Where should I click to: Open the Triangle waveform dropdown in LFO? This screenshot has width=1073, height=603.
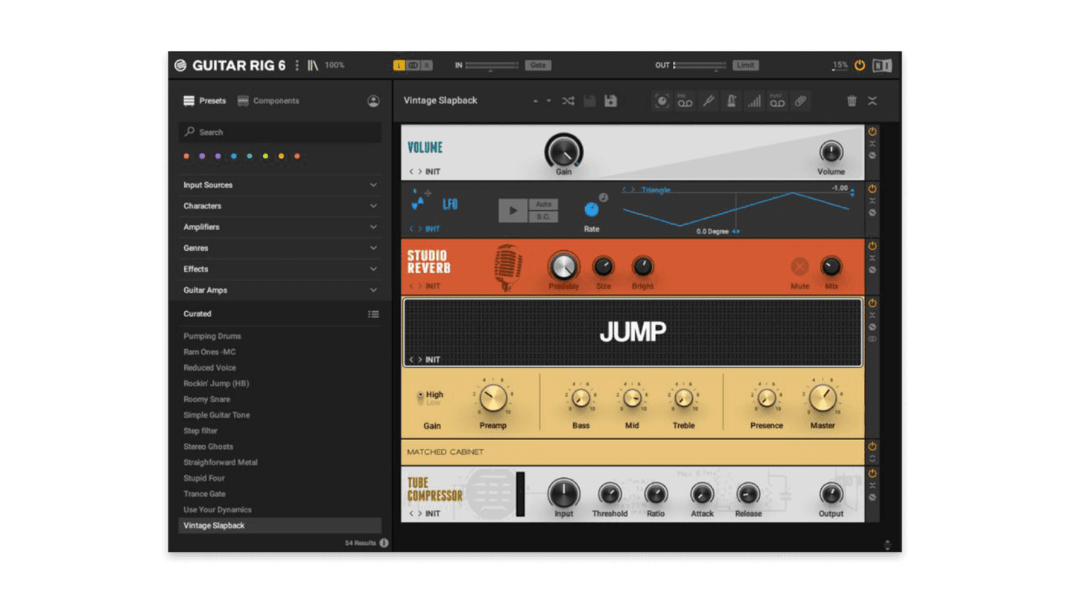point(656,190)
